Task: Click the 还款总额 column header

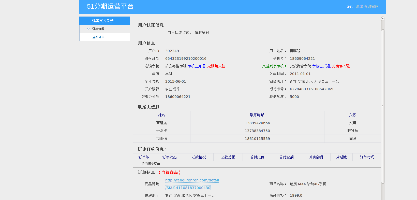Action: coord(228,157)
